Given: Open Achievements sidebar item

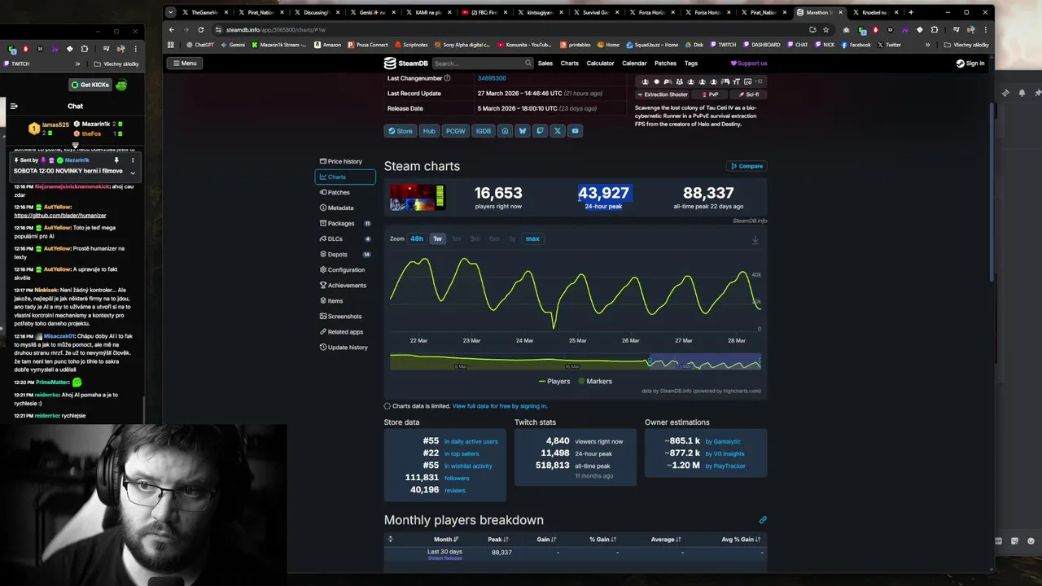Looking at the screenshot, I should tap(345, 285).
